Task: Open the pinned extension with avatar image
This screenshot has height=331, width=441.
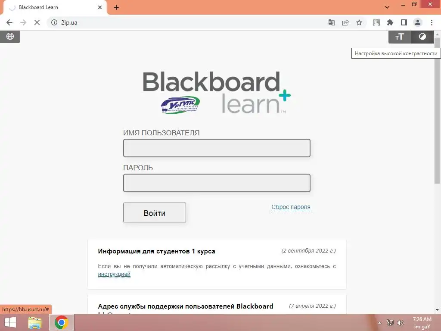Action: 376,22
